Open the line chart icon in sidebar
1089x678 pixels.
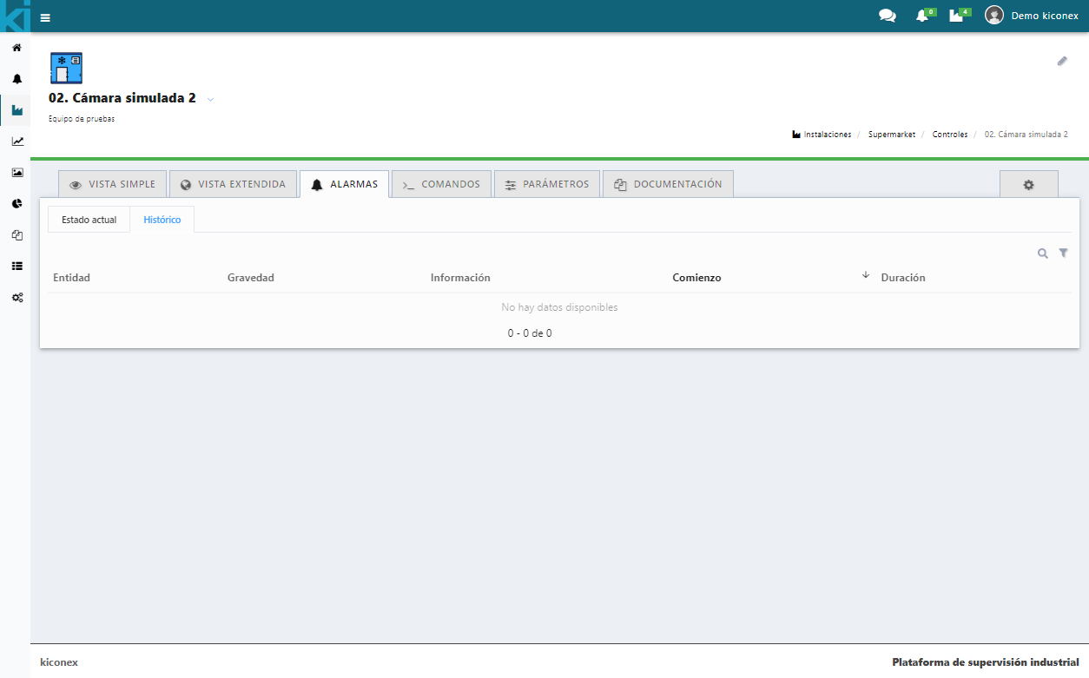16,142
